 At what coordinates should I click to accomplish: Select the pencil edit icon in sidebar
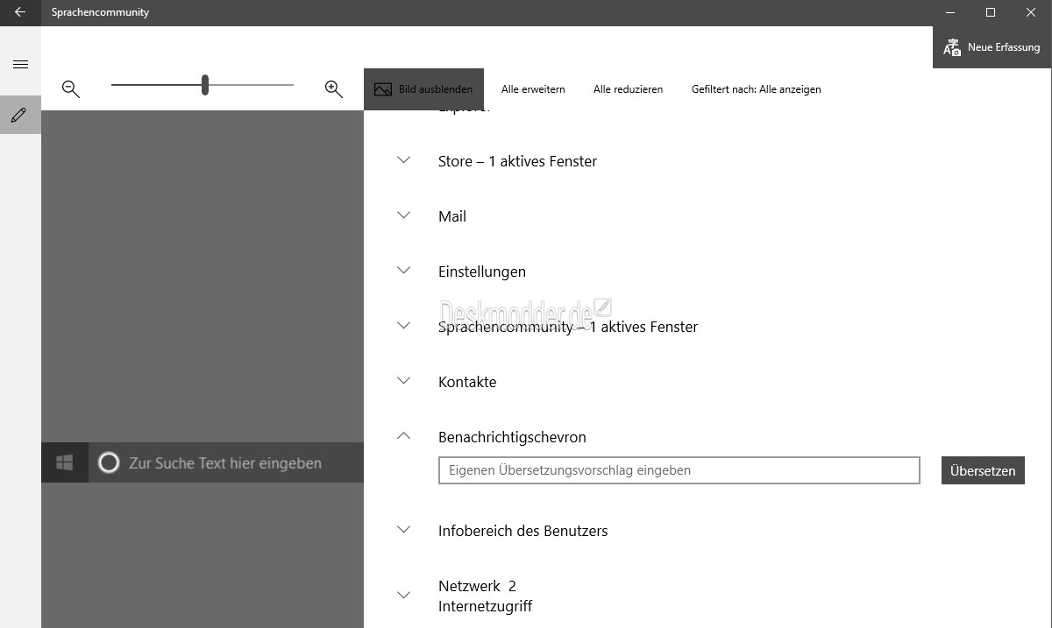tap(20, 115)
